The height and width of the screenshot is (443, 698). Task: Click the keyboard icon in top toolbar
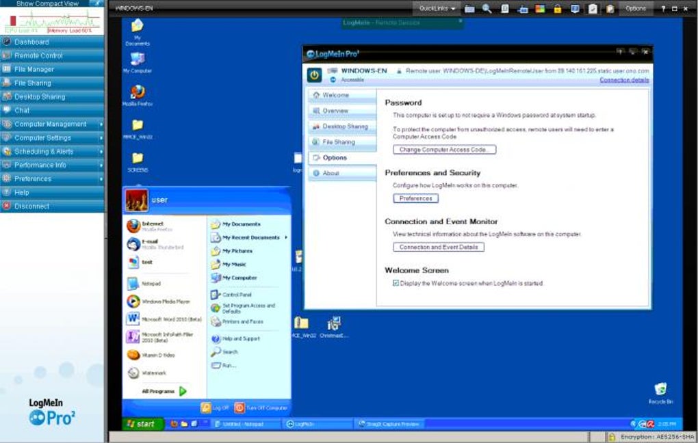469,8
